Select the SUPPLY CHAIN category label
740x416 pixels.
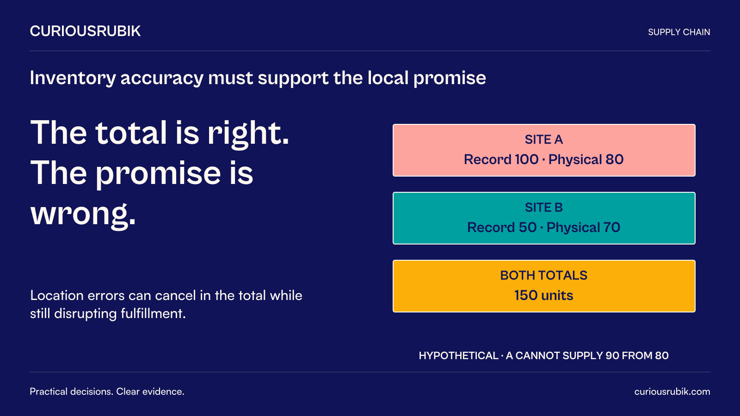(x=679, y=32)
